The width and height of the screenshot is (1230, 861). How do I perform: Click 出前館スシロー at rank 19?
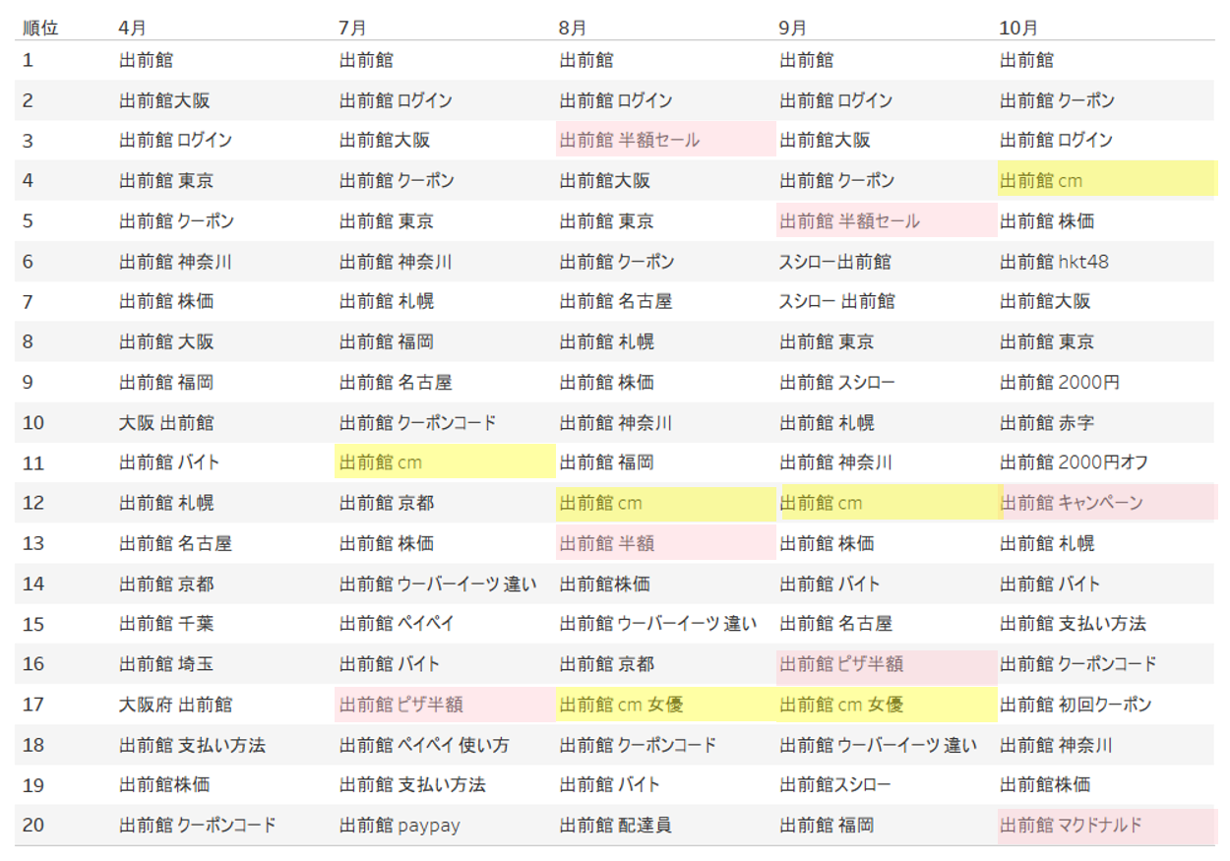[x=835, y=784]
